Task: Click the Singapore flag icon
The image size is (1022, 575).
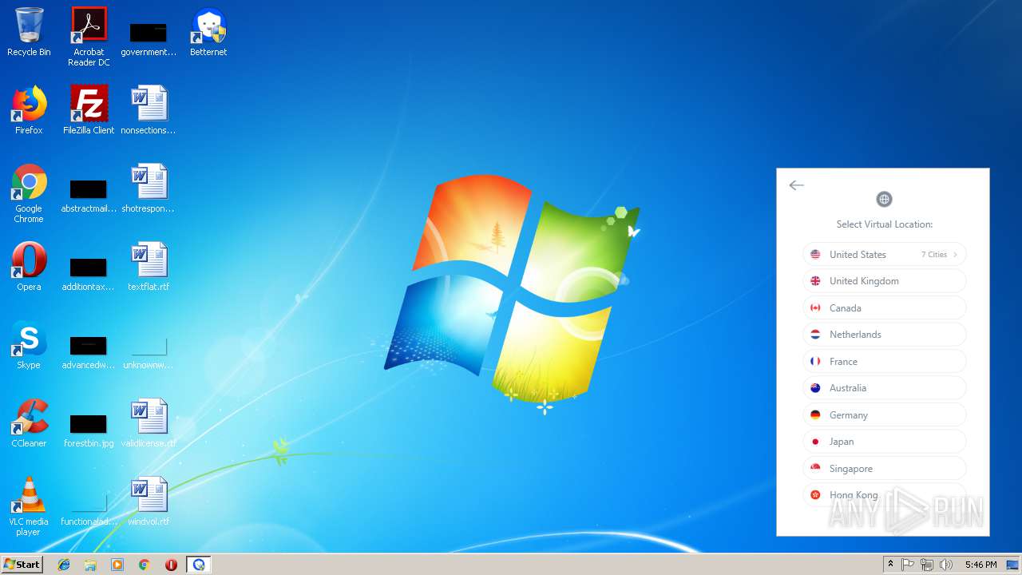Action: pyautogui.click(x=815, y=469)
